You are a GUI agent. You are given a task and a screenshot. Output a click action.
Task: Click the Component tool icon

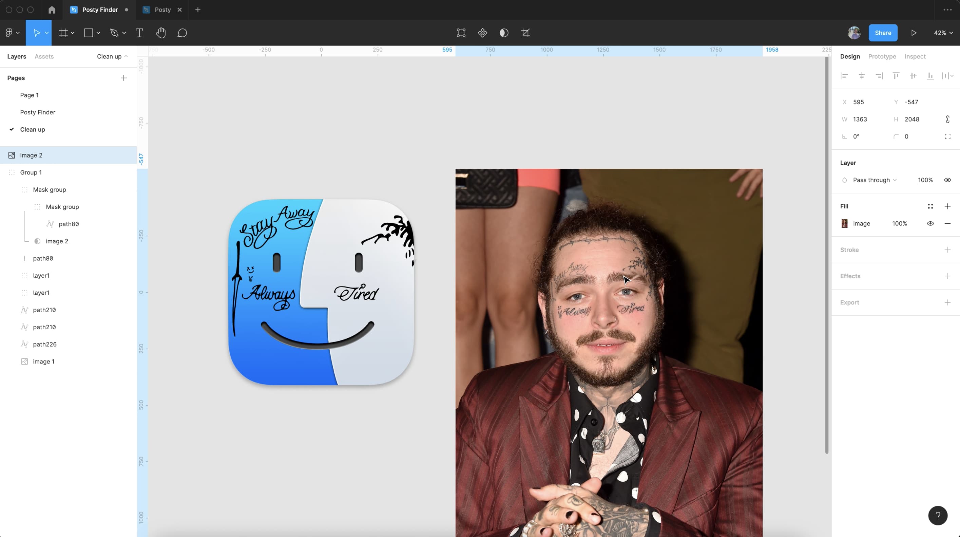coord(482,32)
